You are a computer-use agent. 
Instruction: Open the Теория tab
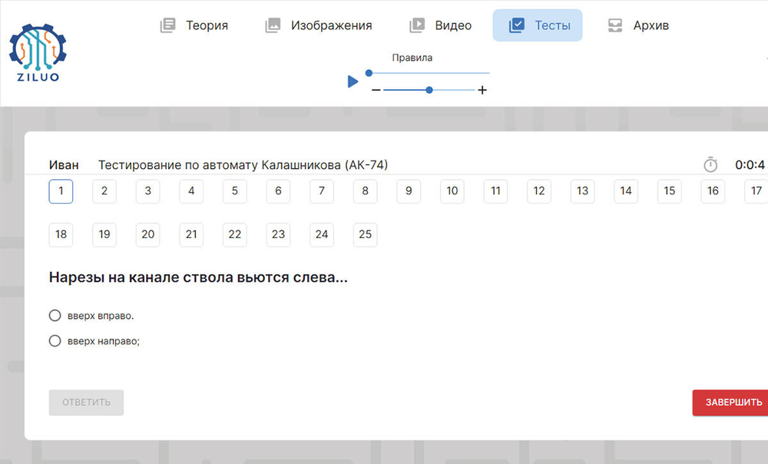click(194, 25)
